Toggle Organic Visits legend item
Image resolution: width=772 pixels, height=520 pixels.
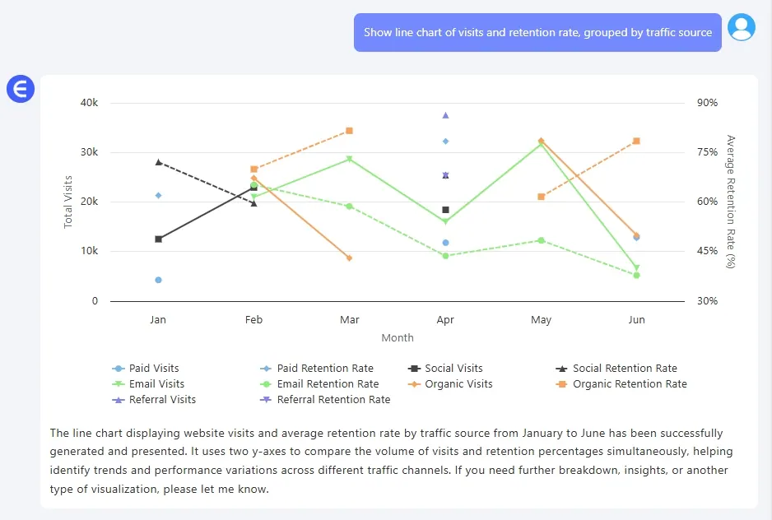[x=449, y=384]
